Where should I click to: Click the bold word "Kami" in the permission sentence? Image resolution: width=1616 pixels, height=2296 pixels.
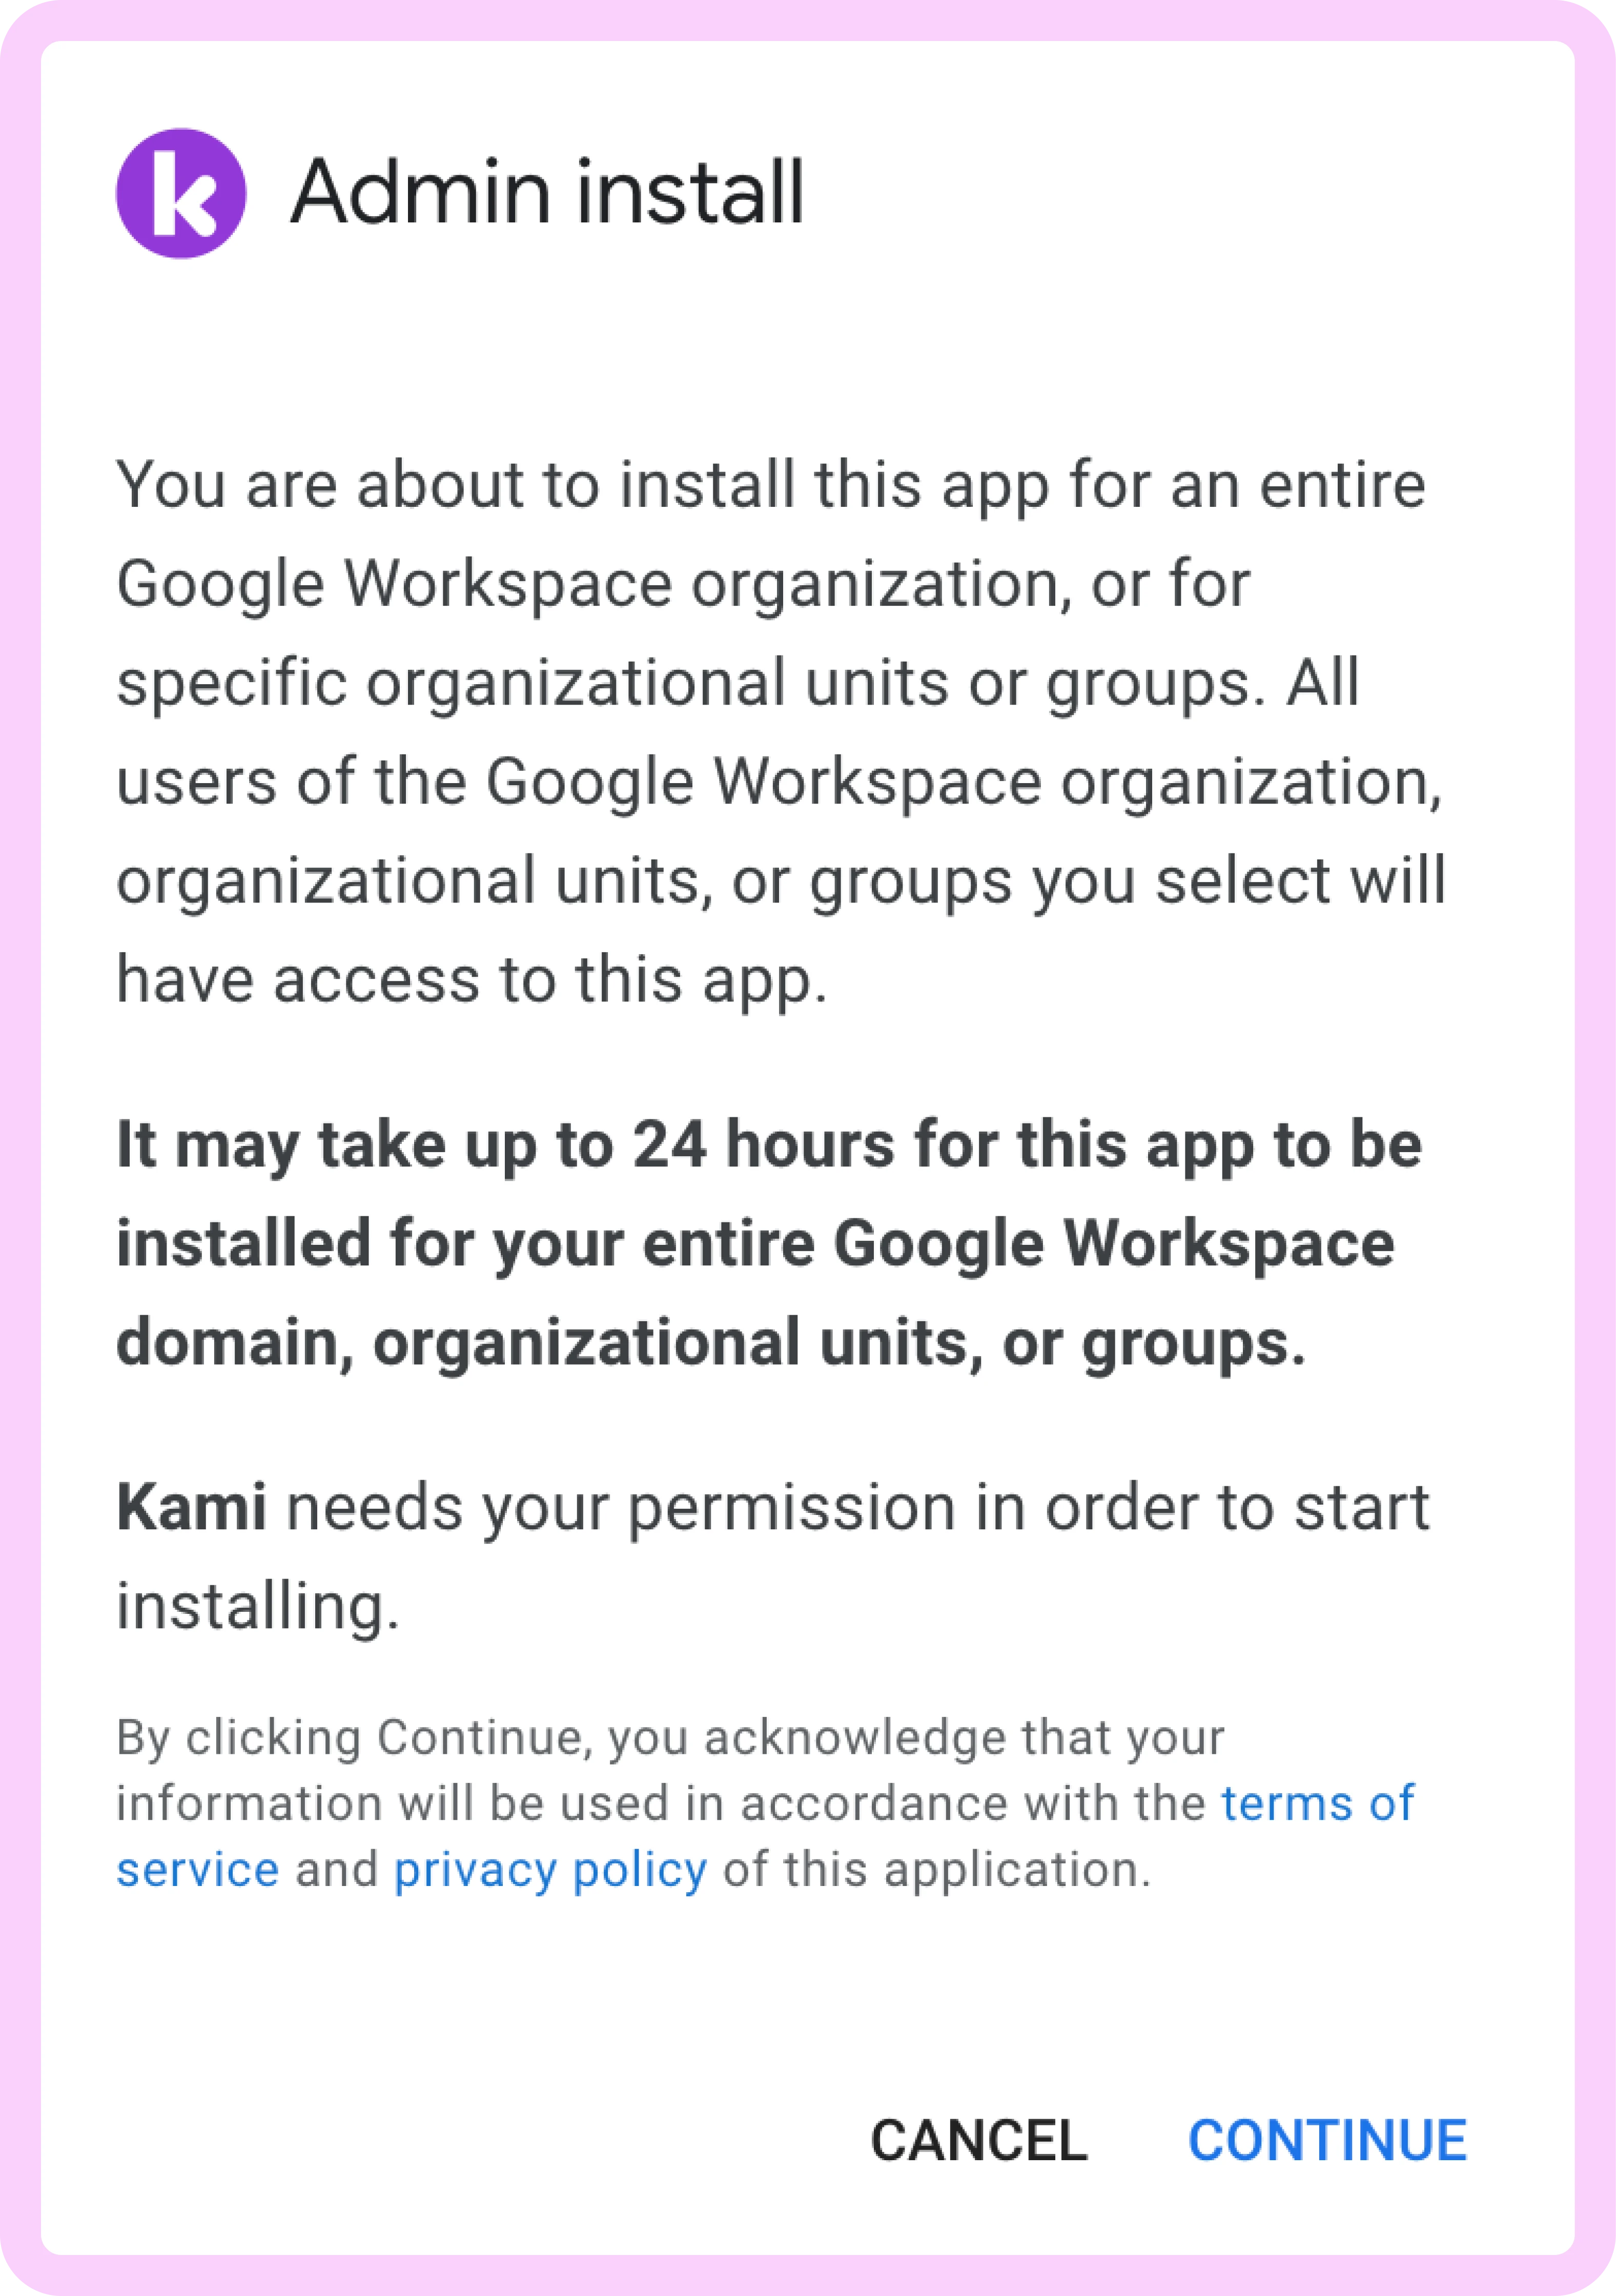tap(191, 1507)
